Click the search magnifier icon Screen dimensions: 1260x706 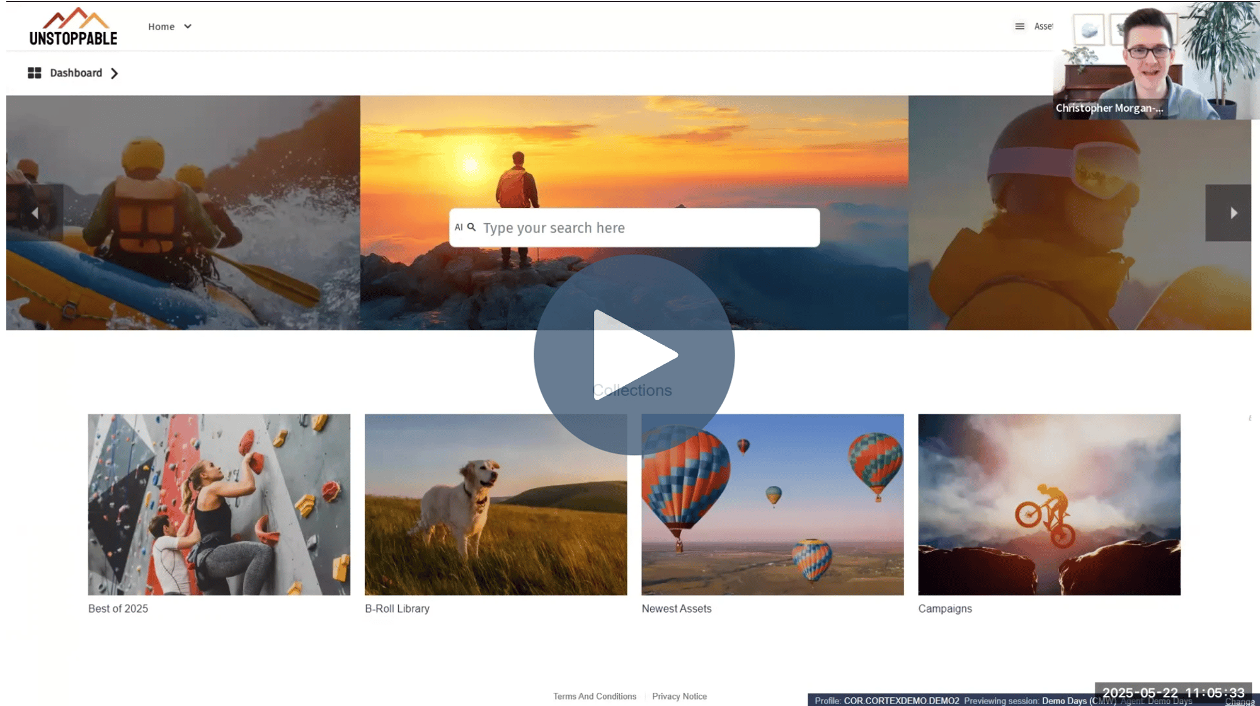471,227
